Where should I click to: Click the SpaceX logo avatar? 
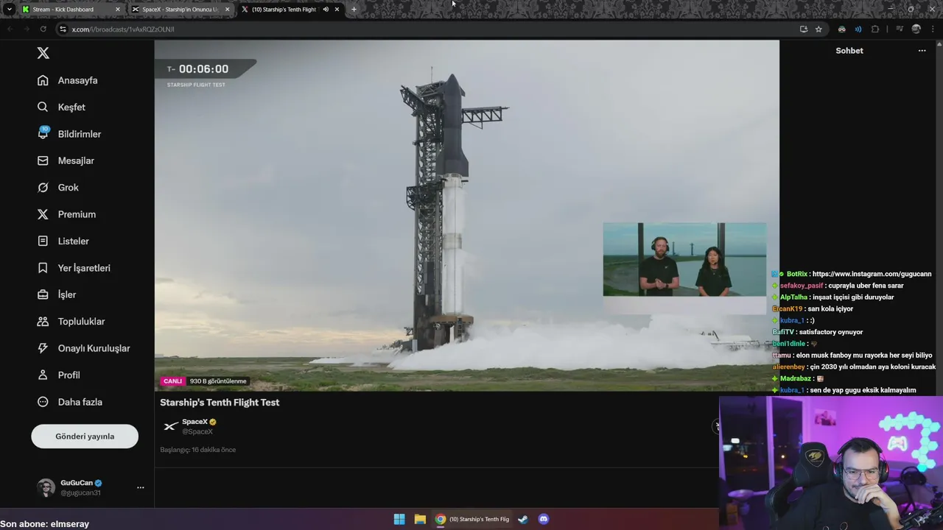170,426
